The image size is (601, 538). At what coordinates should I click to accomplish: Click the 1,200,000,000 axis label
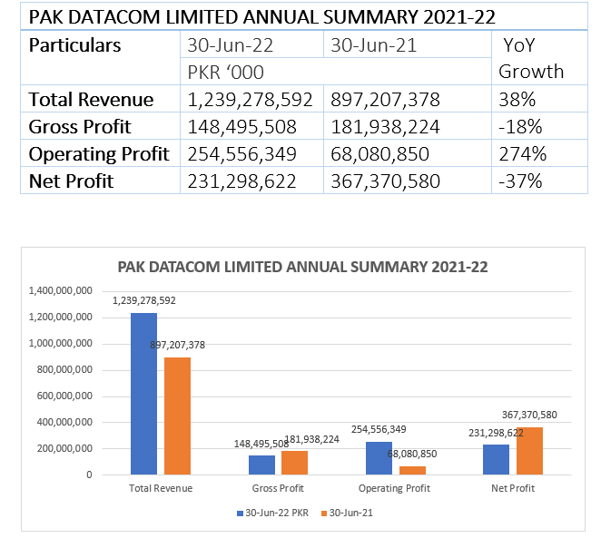point(61,317)
